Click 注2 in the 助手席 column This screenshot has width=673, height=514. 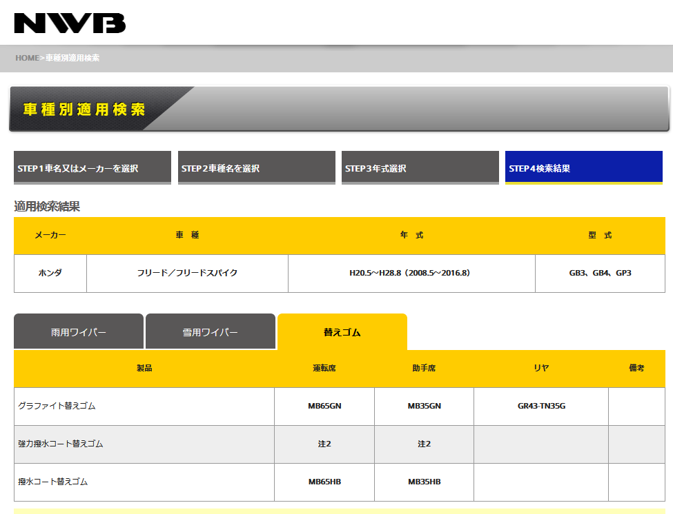pos(424,444)
